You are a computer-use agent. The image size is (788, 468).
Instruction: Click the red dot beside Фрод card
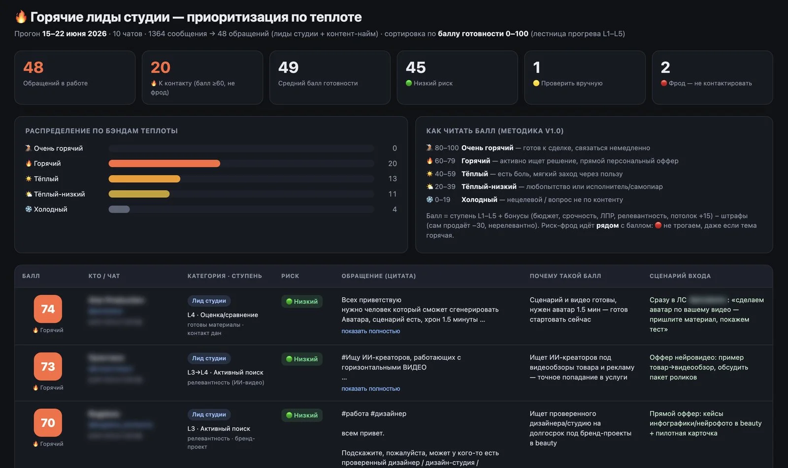[x=664, y=83]
